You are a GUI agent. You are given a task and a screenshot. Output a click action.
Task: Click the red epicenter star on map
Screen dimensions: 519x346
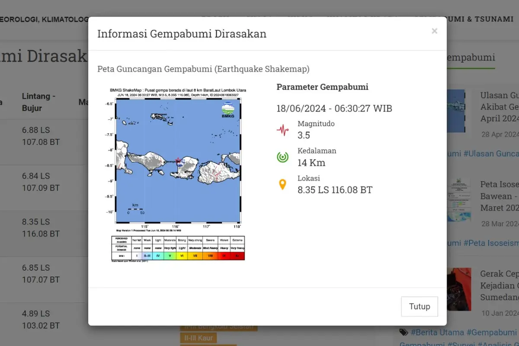tap(178, 160)
